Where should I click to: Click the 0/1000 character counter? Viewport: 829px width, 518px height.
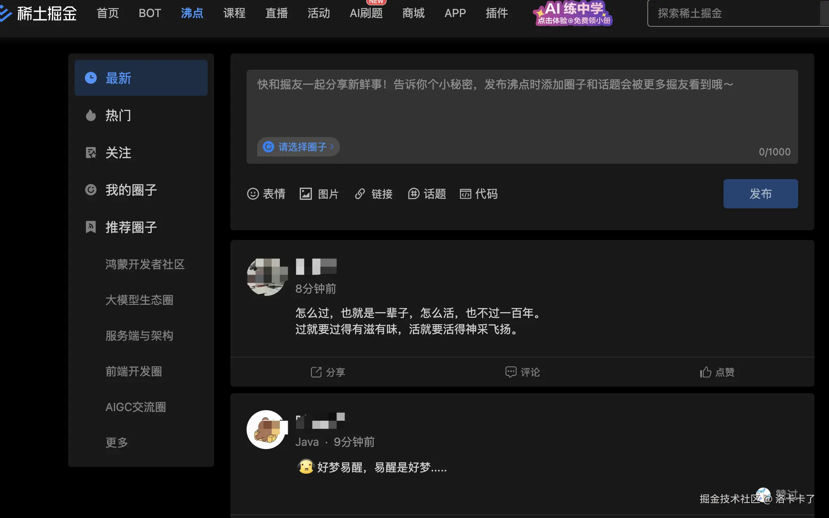click(x=775, y=152)
